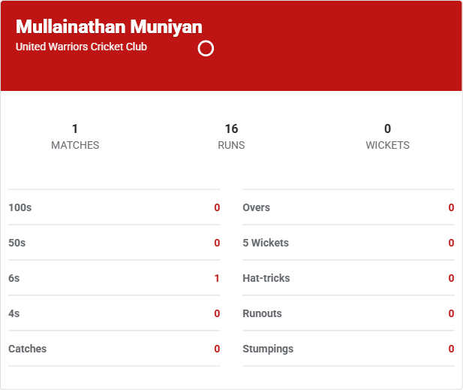This screenshot has width=463, height=390.
Task: Open United Warriors Cricket Club link
Action: tap(81, 47)
